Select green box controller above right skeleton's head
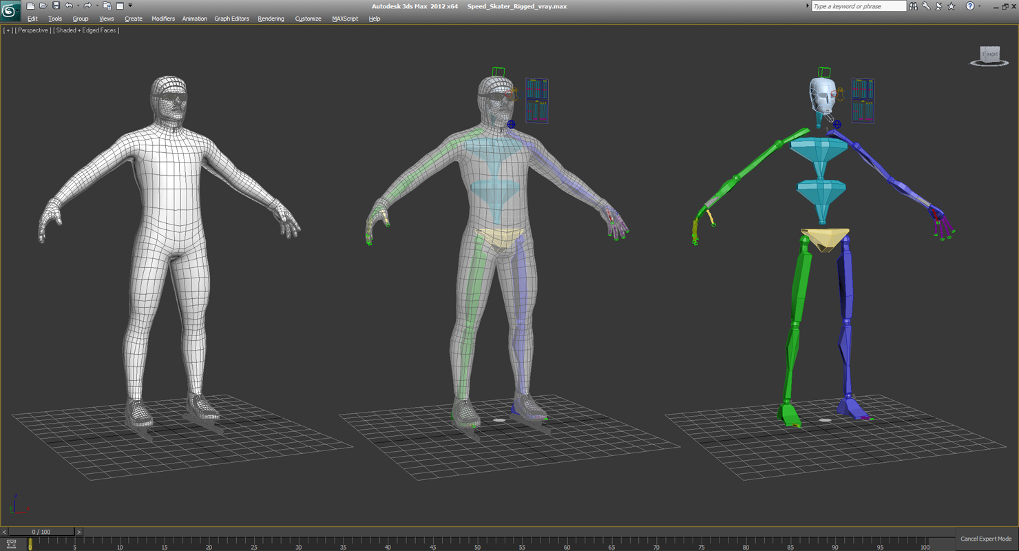 coord(824,72)
